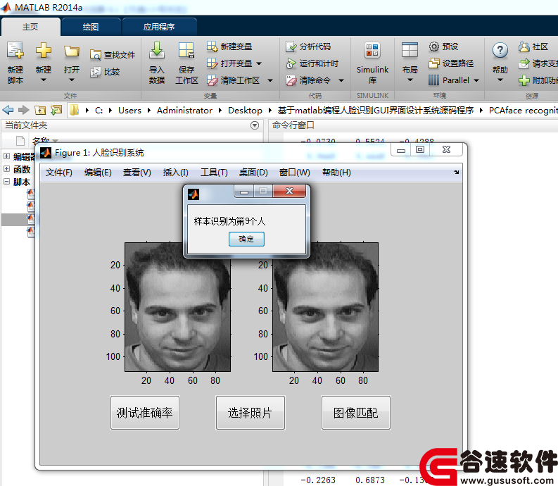Click Clear Workspace (清除工作区)
Screen dimensions: 558x486
pyautogui.click(x=234, y=80)
